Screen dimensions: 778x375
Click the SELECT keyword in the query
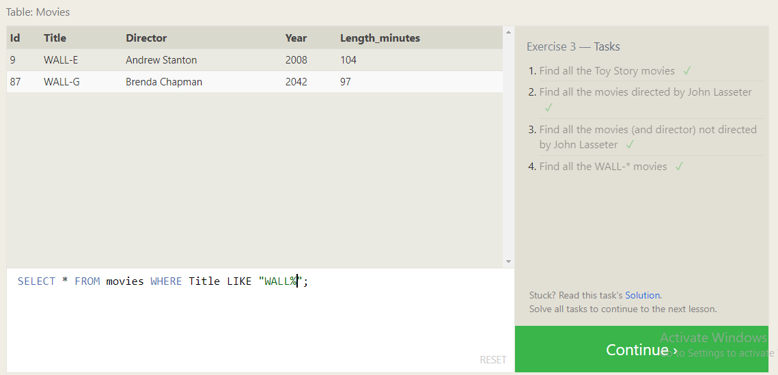point(36,281)
